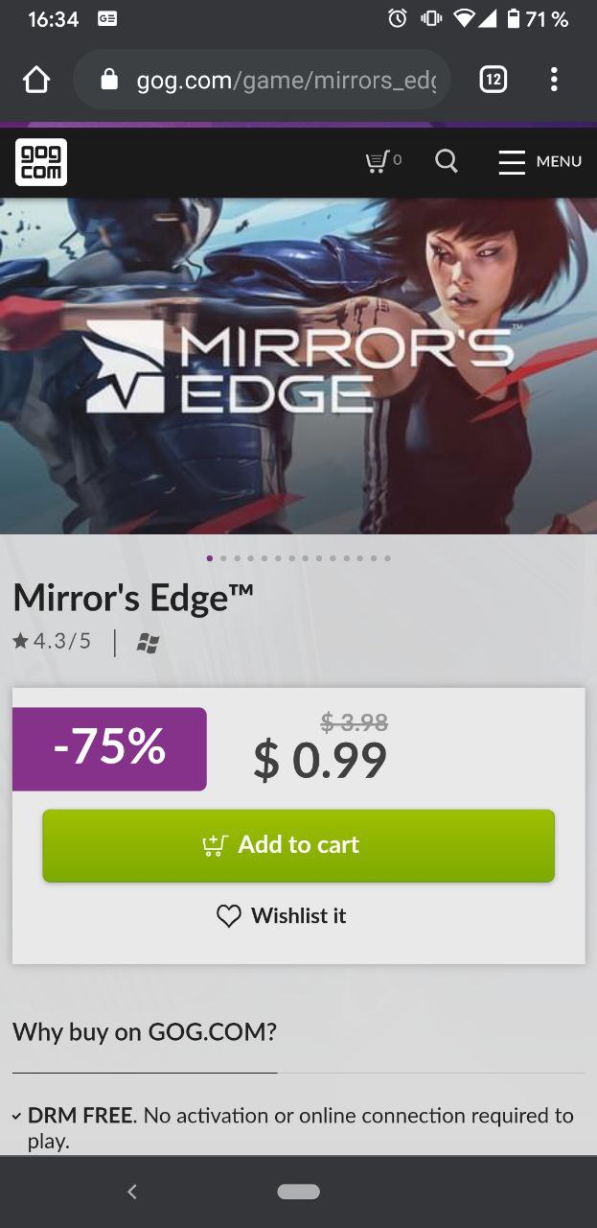The width and height of the screenshot is (597, 1228).
Task: Open Chrome's three-dot overflow menu
Action: [554, 80]
